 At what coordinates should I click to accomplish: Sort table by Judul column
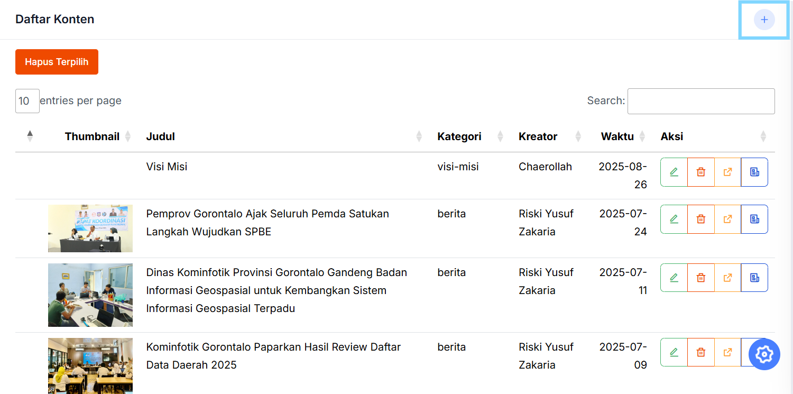pos(419,136)
